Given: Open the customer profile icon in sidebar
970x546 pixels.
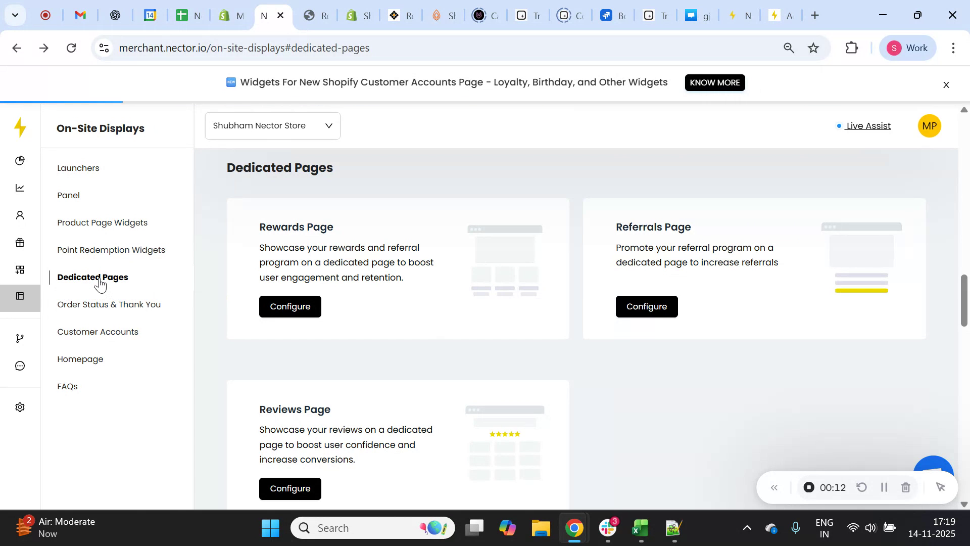Looking at the screenshot, I should coord(20,215).
